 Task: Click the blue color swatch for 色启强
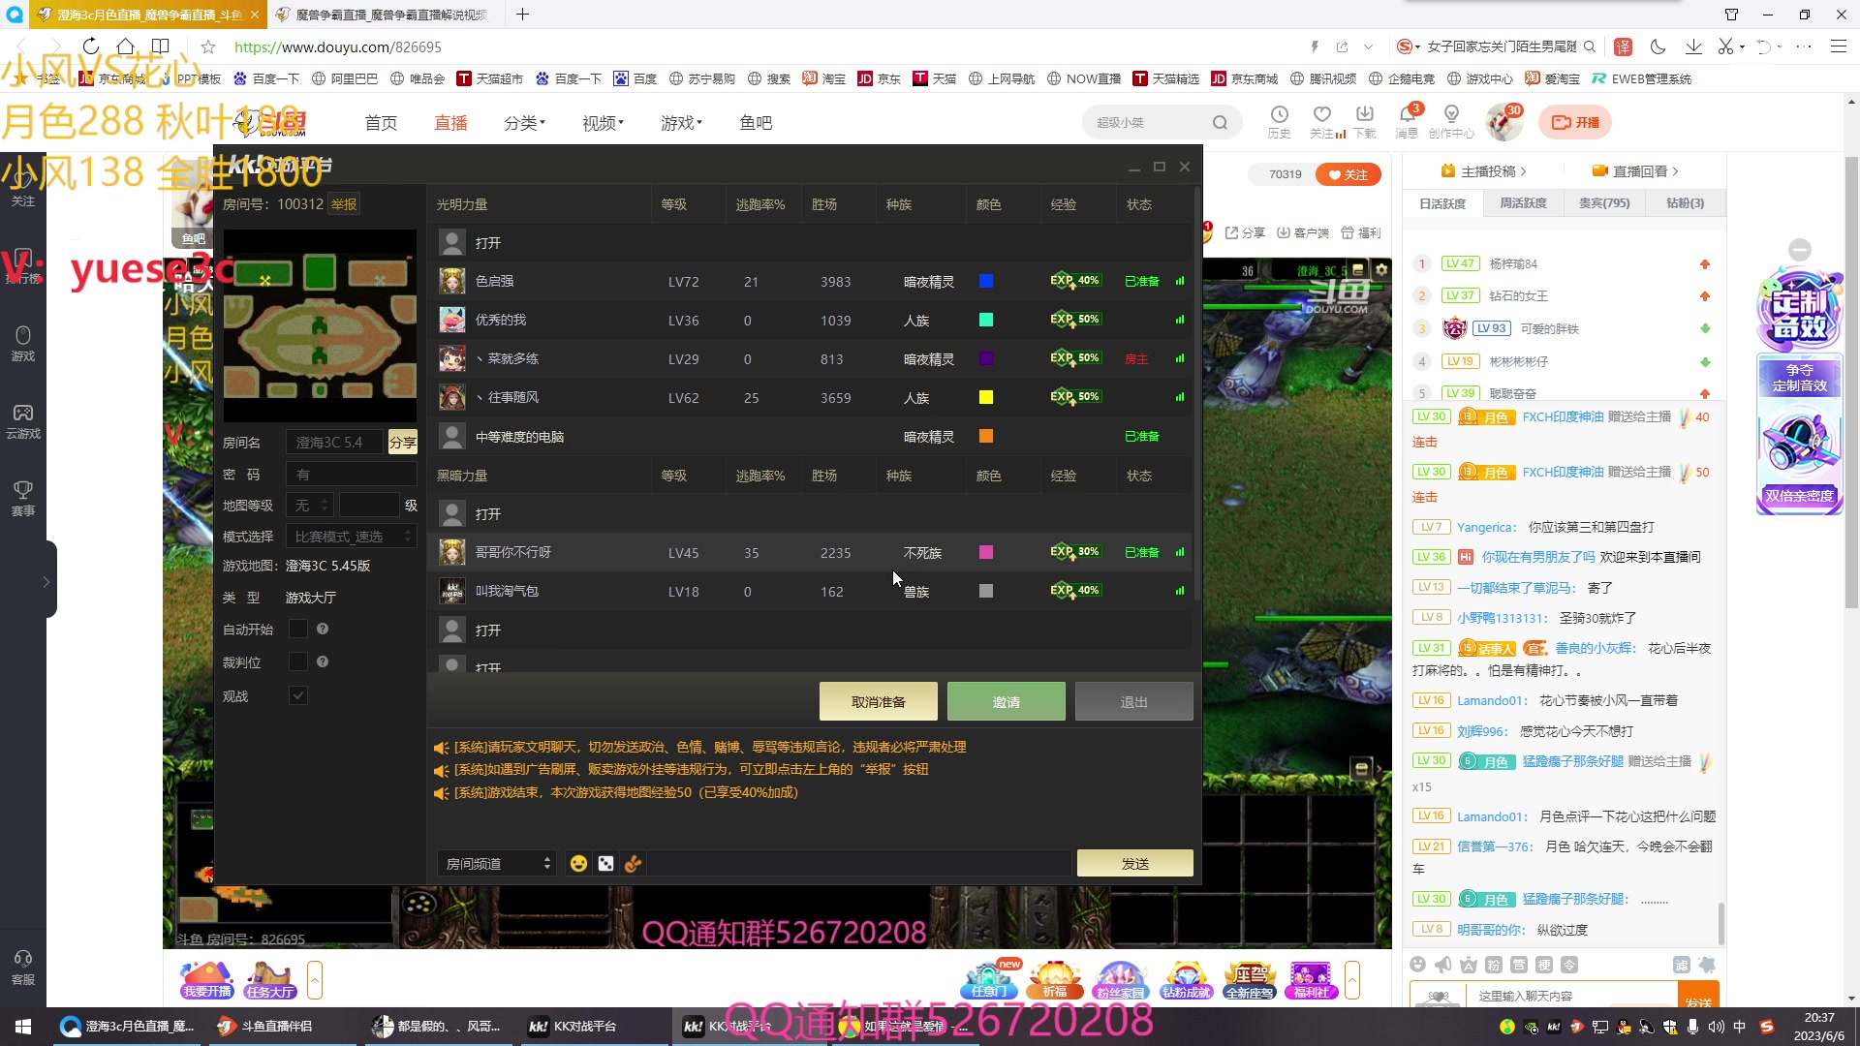click(986, 281)
